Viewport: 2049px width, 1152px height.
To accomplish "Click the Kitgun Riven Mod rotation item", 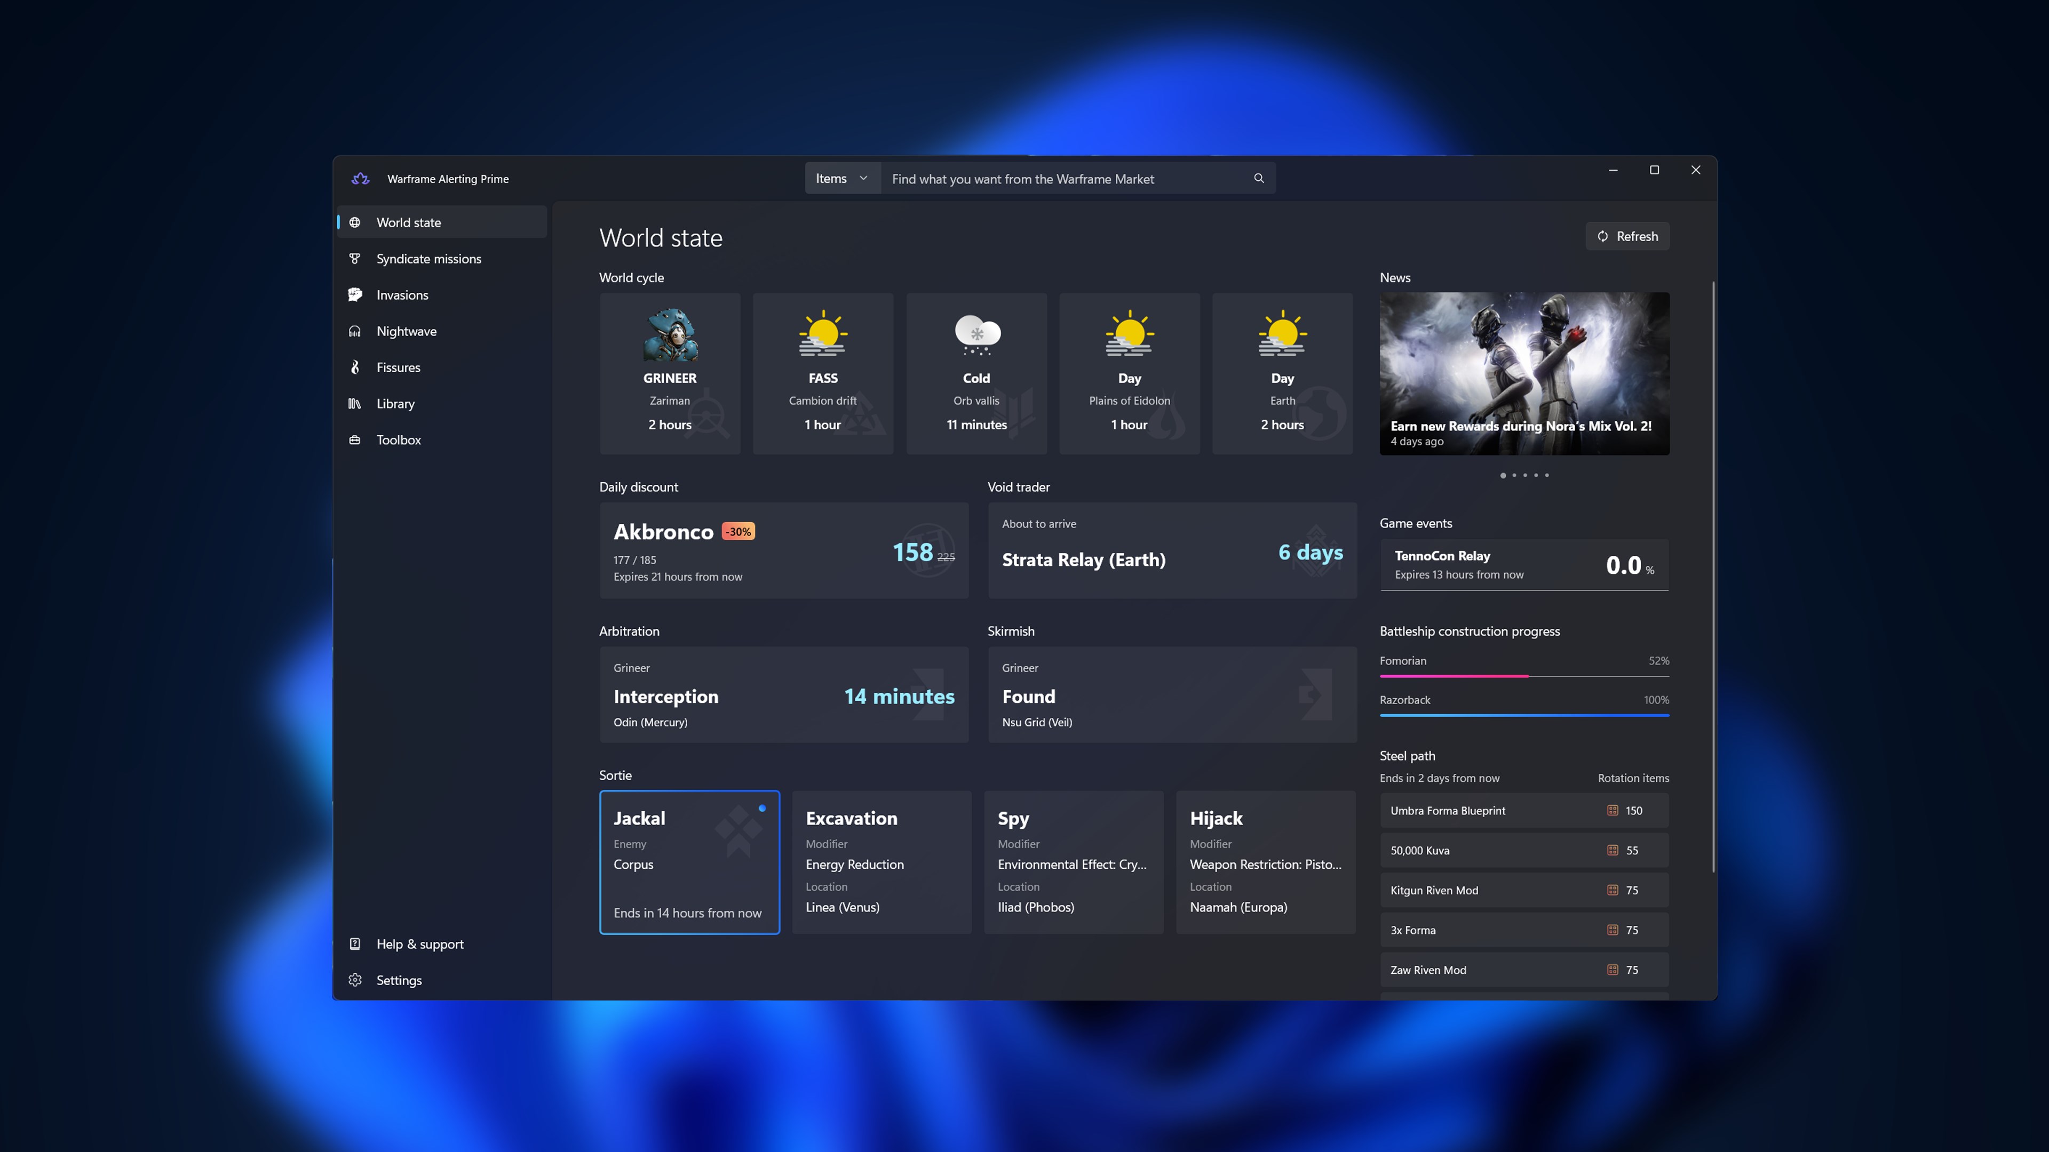I will pos(1524,890).
